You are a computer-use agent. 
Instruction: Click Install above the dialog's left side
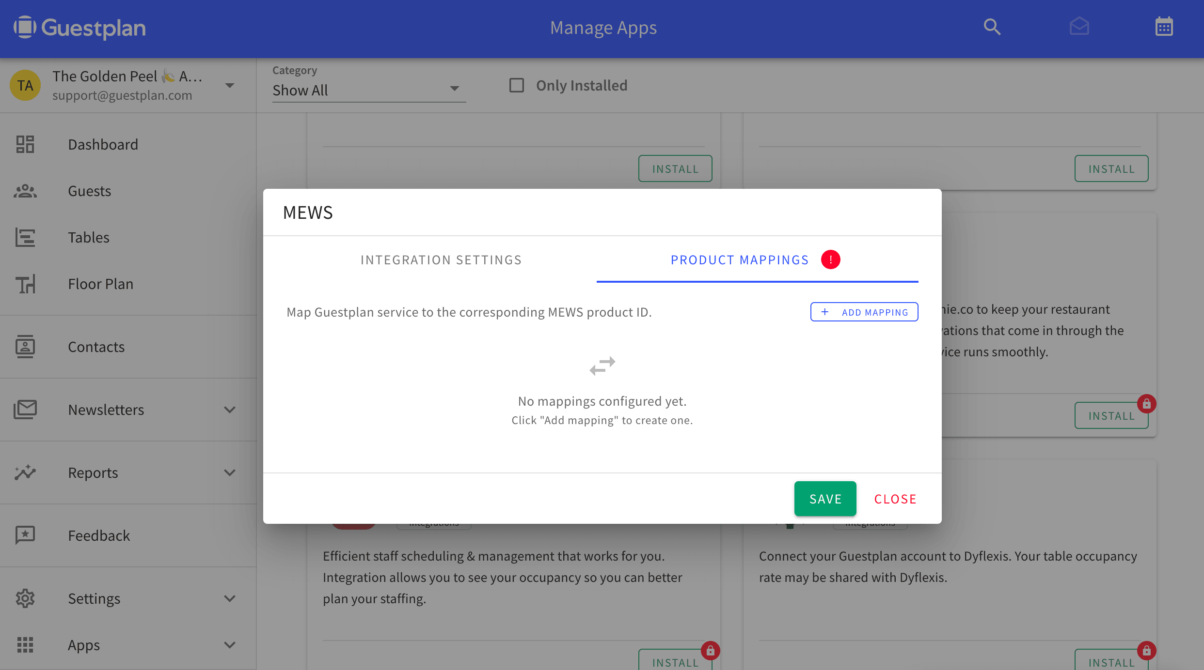tap(675, 168)
